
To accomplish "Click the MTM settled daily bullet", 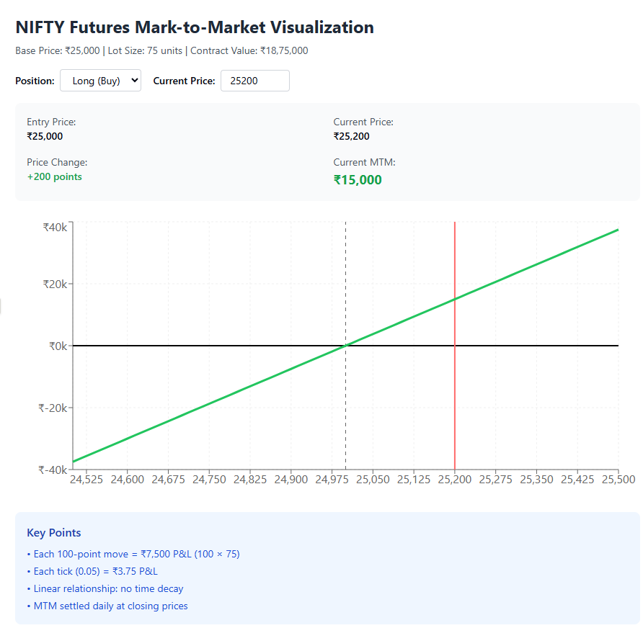I will pyautogui.click(x=107, y=606).
